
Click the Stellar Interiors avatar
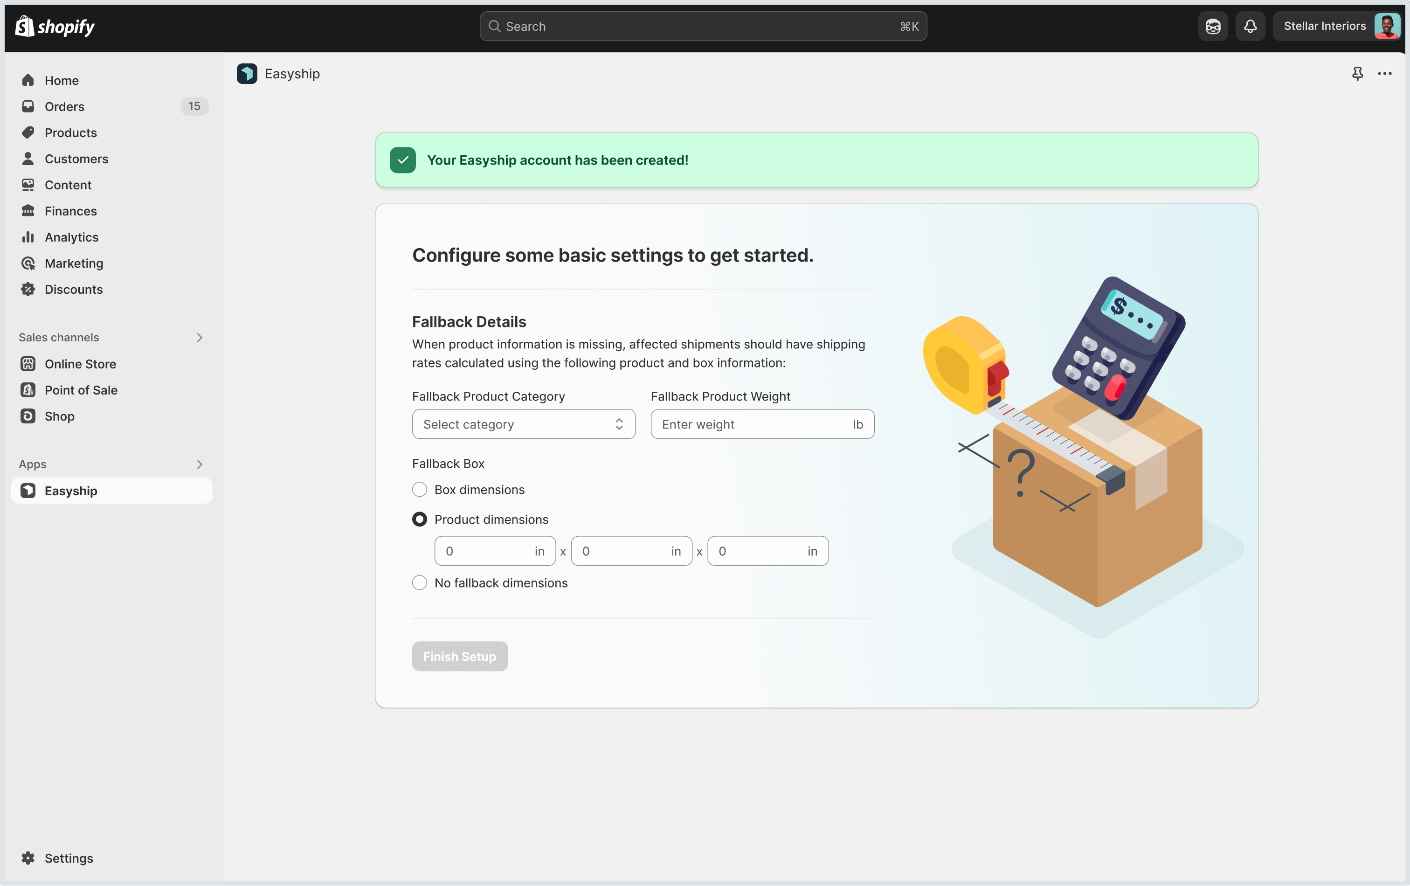[1387, 27]
